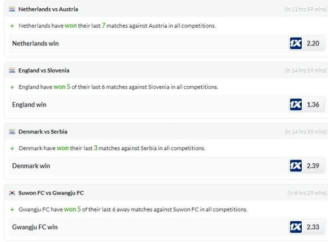
Task: Select the 2.33 odds for Gwangju FC win
Action: click(313, 227)
